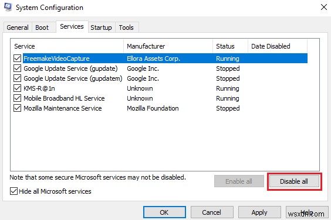Viewport: 331px width, 220px height.
Task: Select the Mobile Broadband HL Service row
Action: pos(160,98)
